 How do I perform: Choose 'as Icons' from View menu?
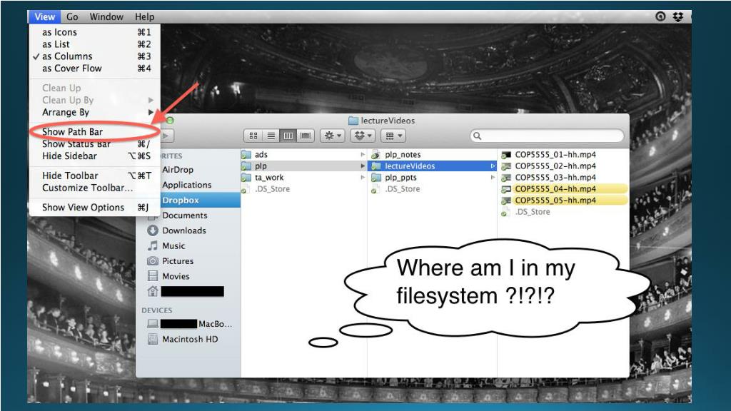click(95, 32)
